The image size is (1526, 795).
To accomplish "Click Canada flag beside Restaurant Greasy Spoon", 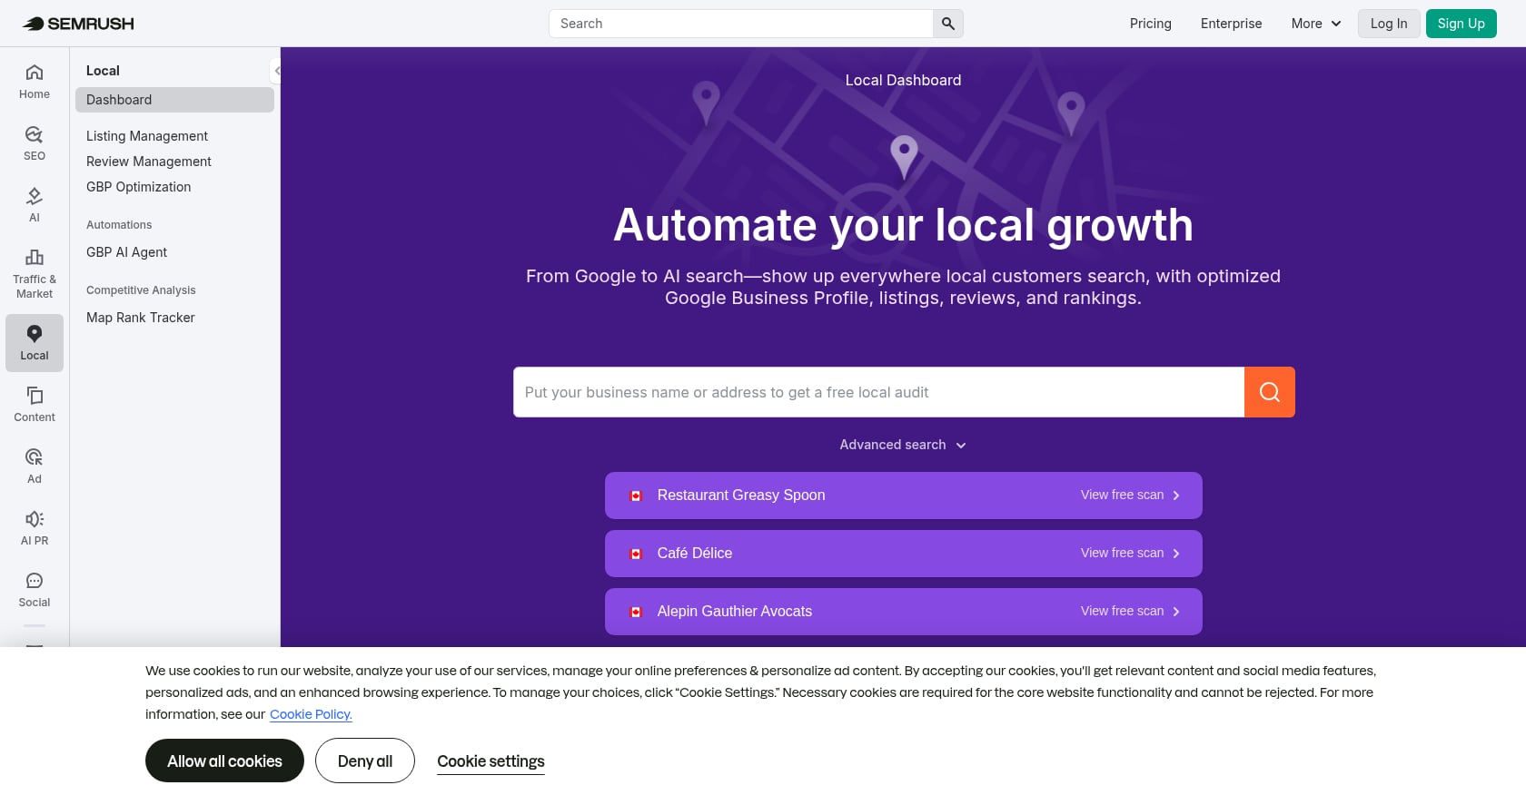I will 636,496.
